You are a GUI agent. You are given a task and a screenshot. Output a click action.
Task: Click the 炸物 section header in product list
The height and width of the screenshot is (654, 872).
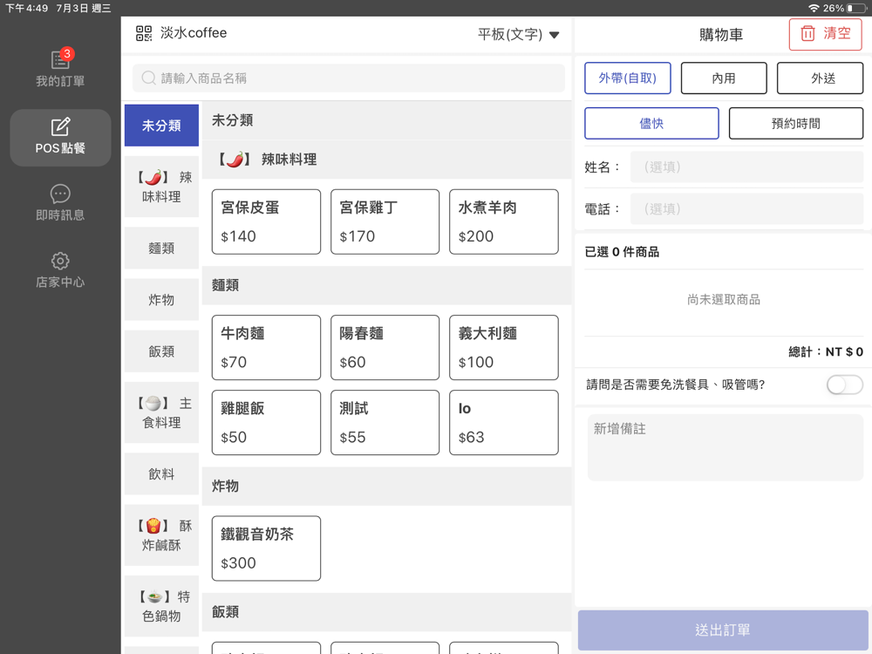click(386, 486)
